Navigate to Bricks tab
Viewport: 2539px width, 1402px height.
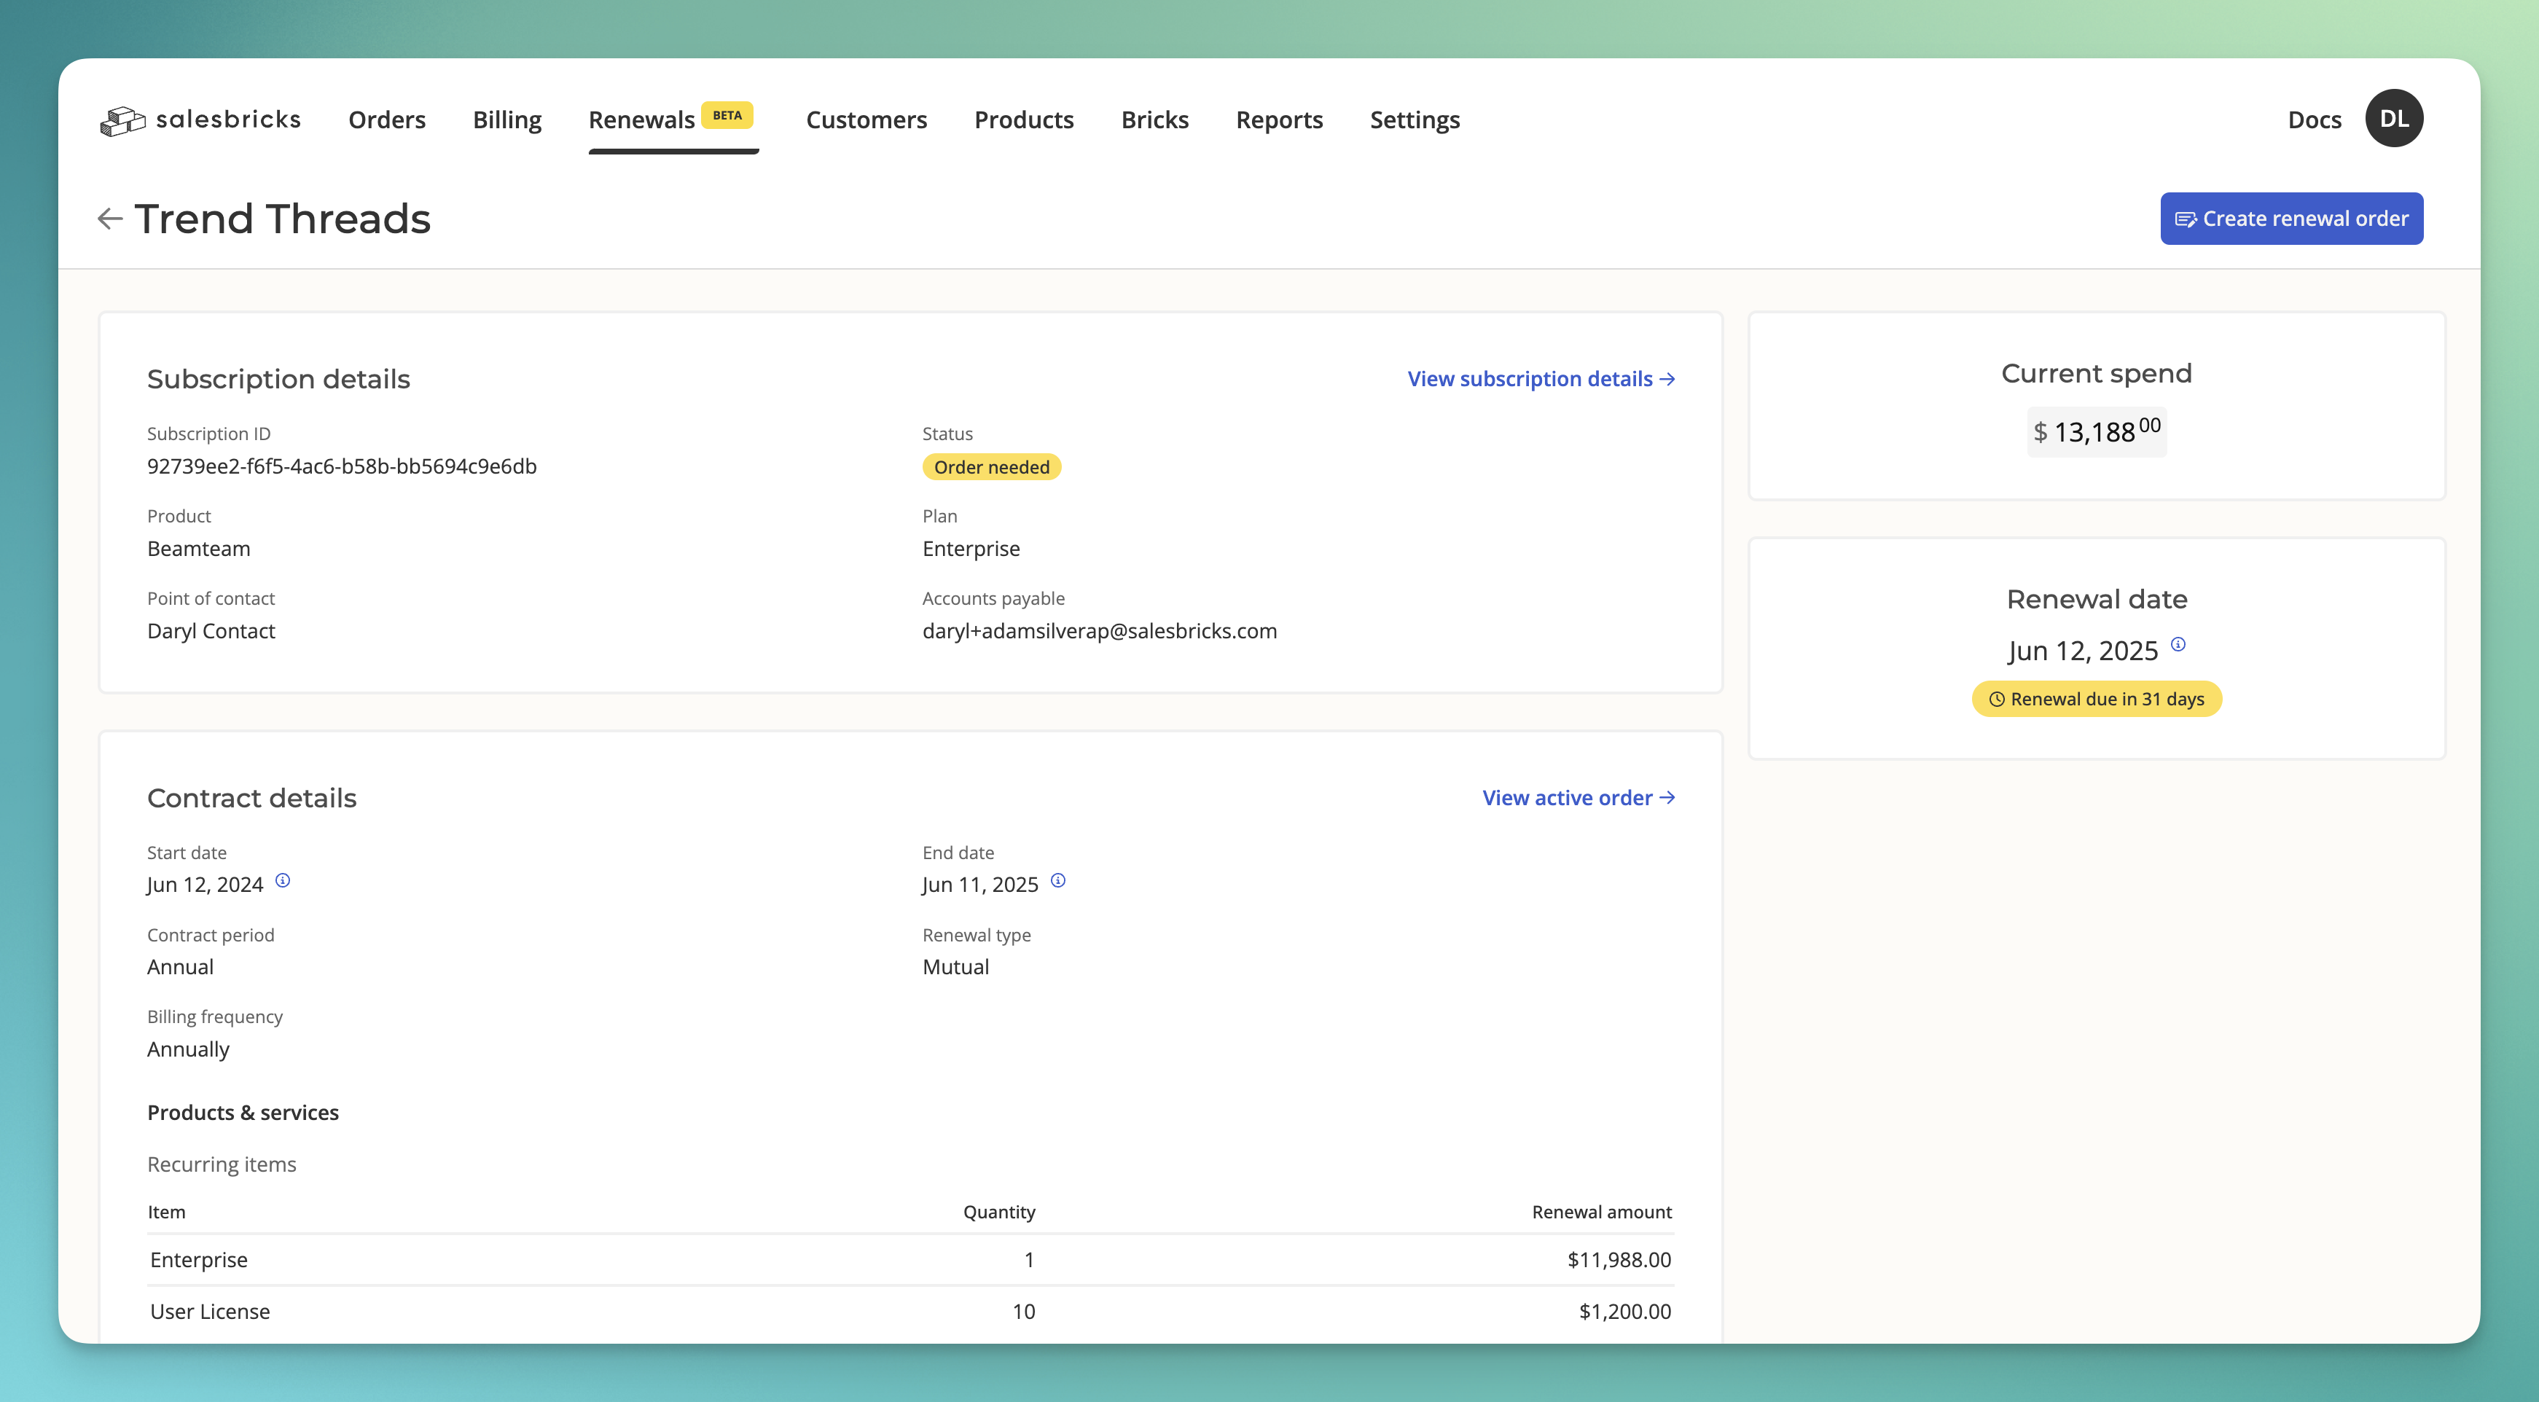[x=1154, y=120]
